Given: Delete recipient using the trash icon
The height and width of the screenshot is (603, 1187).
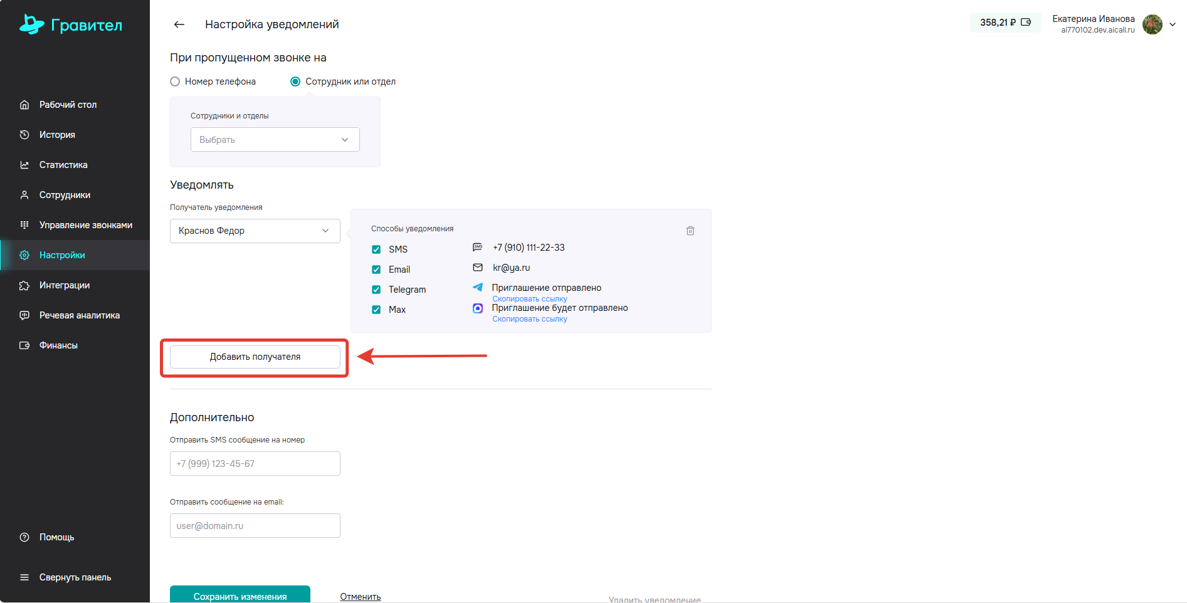Looking at the screenshot, I should click(x=690, y=231).
